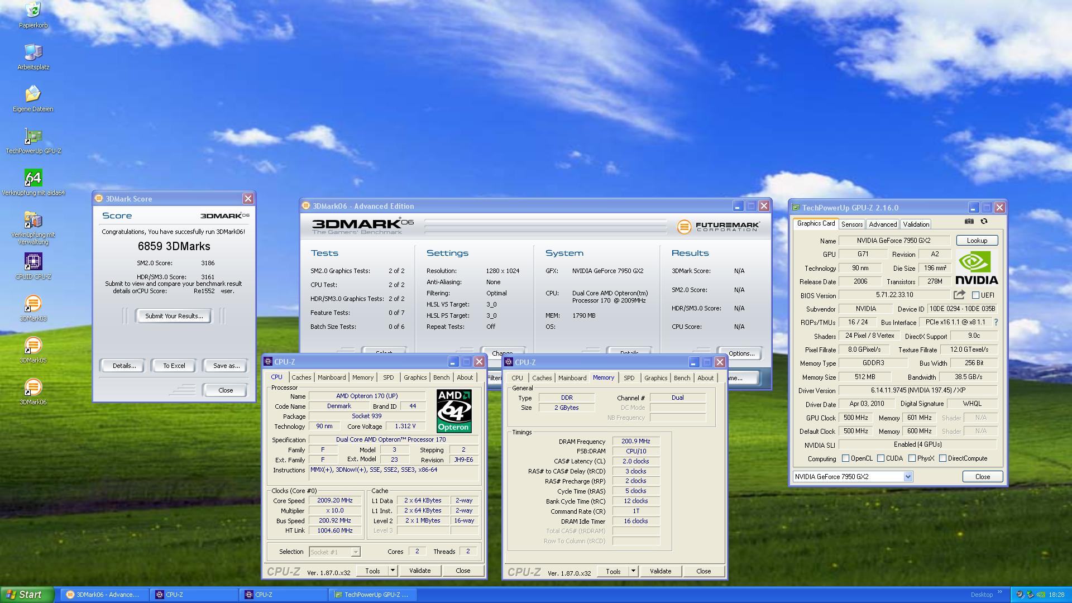
Task: Click the 3DMark Score title bar icon
Action: click(x=99, y=199)
